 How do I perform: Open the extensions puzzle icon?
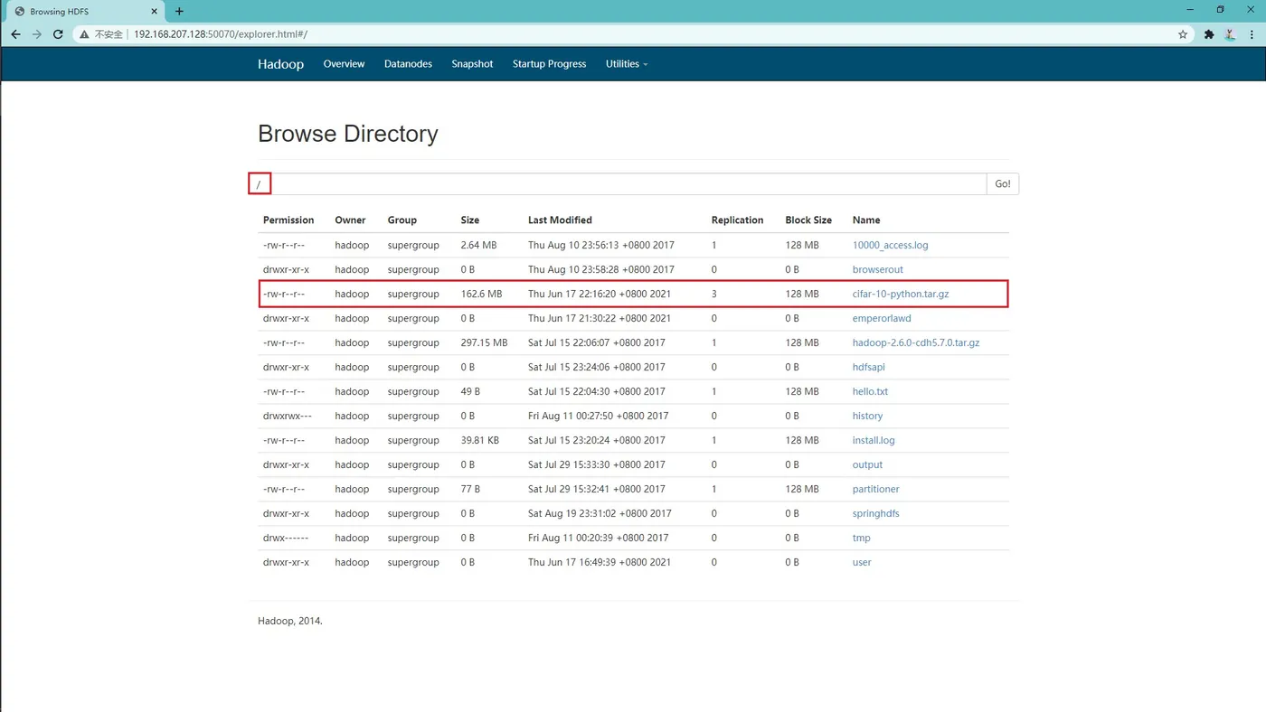pyautogui.click(x=1209, y=34)
